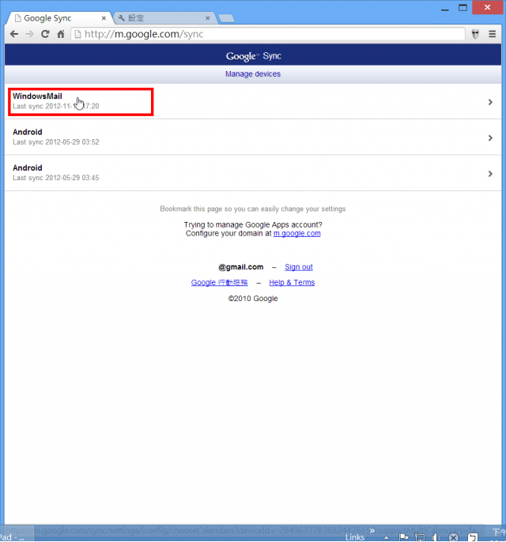Open the Links toolbar on the taskbar
Screen dimensions: 506x542
tap(355, 537)
